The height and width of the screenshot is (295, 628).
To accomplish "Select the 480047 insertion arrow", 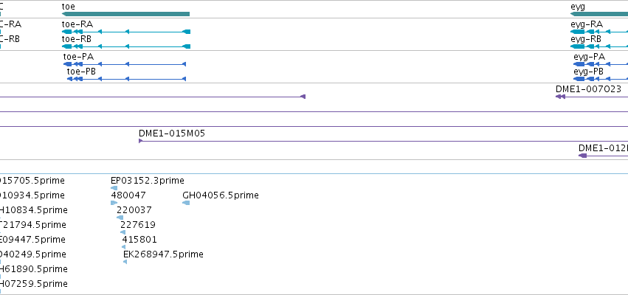I will tap(114, 203).
